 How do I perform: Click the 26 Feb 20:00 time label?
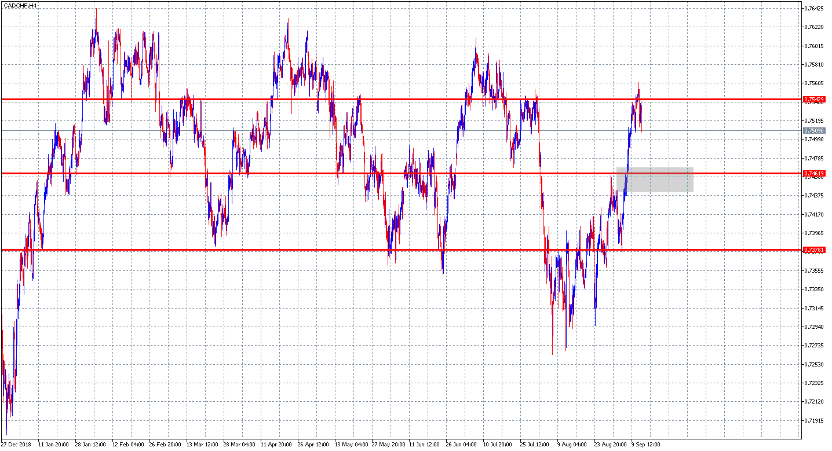tap(165, 445)
